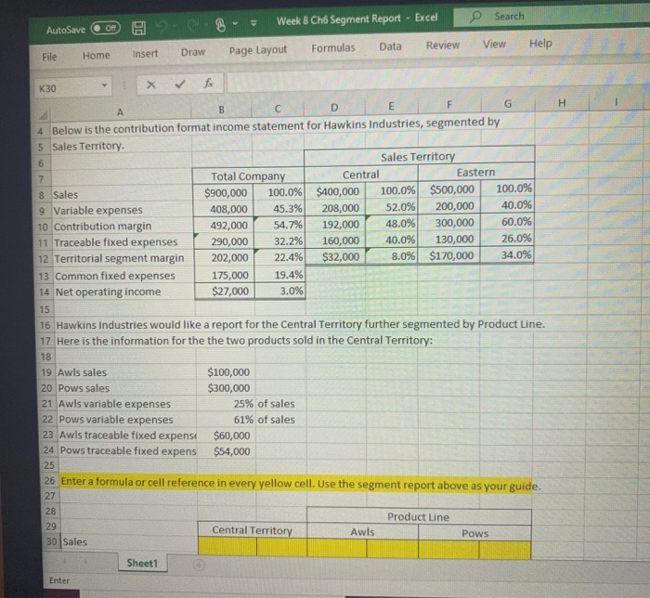Viewport: 650px width, 598px height.
Task: Click the Central sales $400,000 cell
Action: pos(335,191)
